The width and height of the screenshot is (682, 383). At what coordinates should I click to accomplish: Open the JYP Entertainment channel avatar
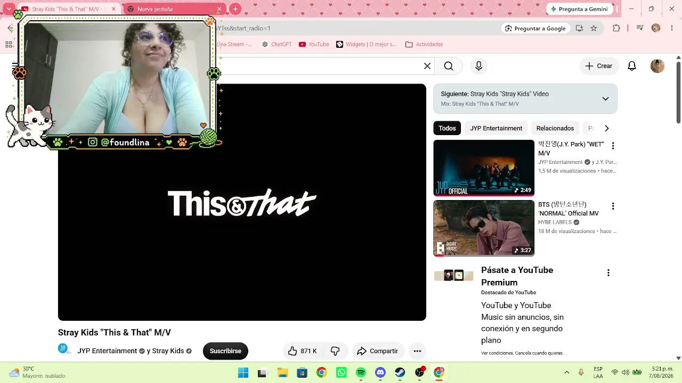tap(64, 349)
